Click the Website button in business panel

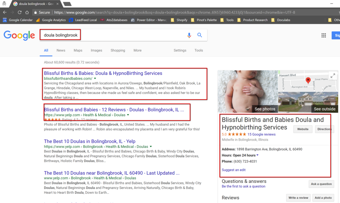coord(303,129)
